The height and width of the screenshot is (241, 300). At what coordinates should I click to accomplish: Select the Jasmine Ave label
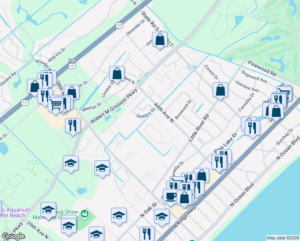tap(247, 86)
